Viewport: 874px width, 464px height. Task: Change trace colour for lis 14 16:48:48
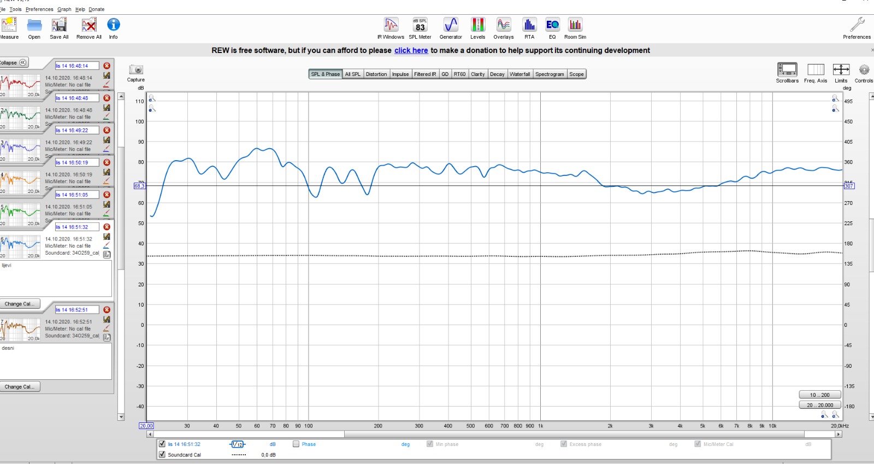(107, 116)
